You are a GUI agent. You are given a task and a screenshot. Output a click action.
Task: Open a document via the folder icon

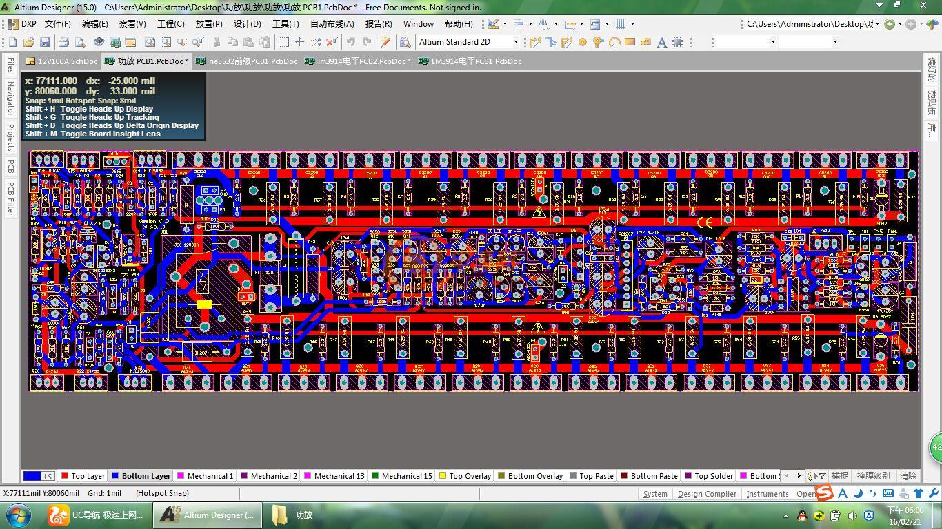point(29,42)
